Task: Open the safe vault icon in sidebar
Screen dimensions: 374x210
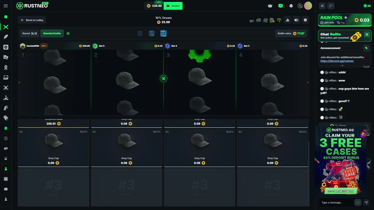Action: (6, 179)
